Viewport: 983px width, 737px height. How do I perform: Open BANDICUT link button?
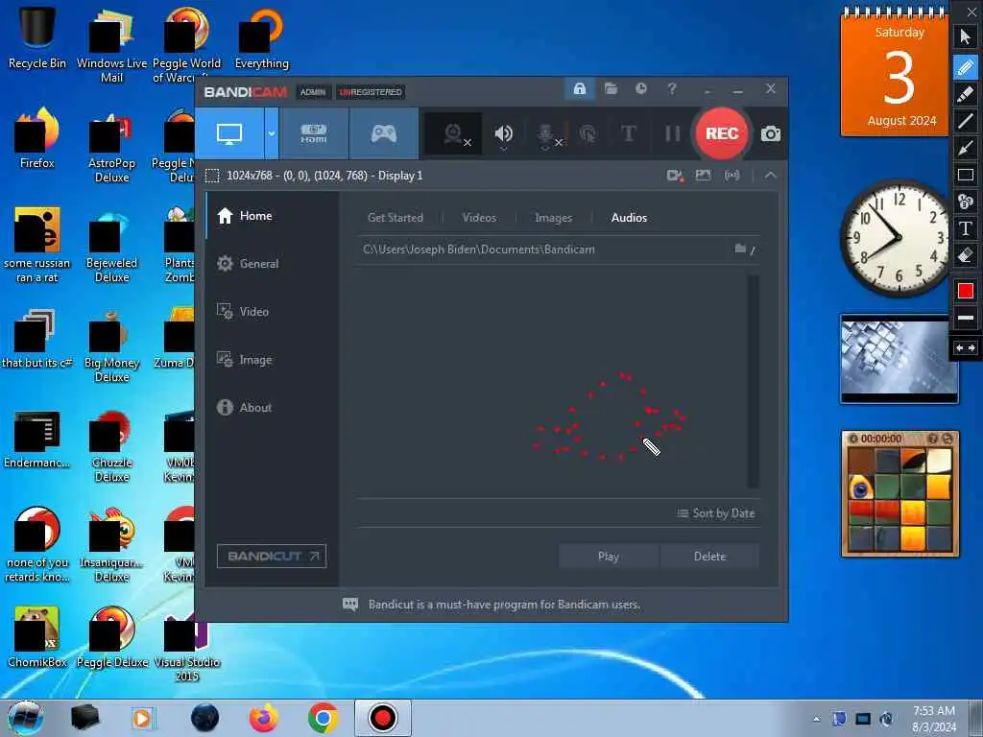[272, 556]
